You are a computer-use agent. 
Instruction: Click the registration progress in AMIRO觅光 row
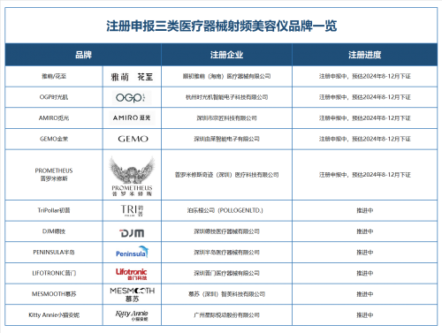(365, 118)
